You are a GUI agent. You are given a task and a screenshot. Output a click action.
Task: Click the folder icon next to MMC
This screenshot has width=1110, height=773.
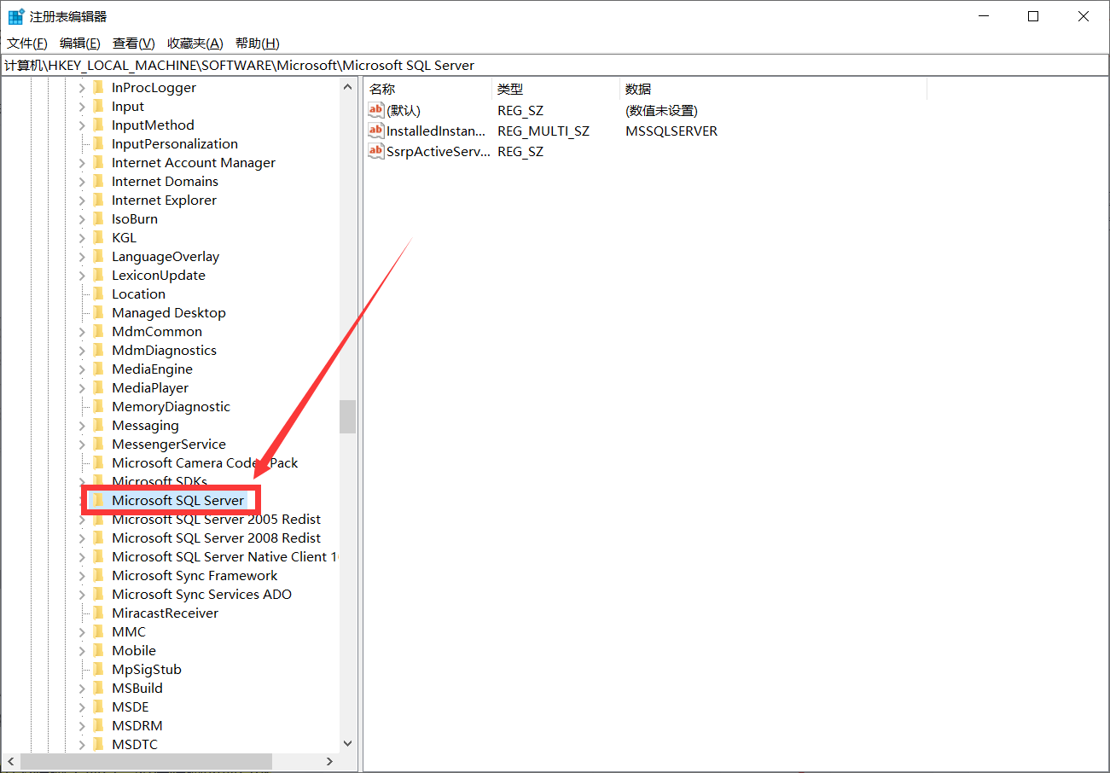(x=99, y=631)
